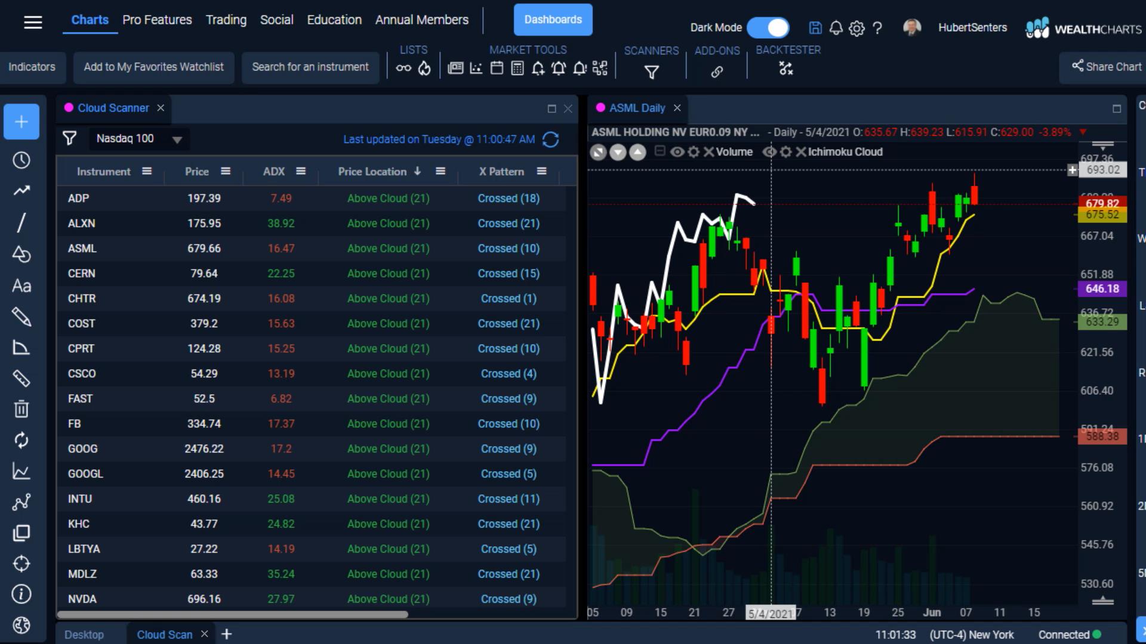Toggle Volume indicator visibility eye

[x=677, y=152]
